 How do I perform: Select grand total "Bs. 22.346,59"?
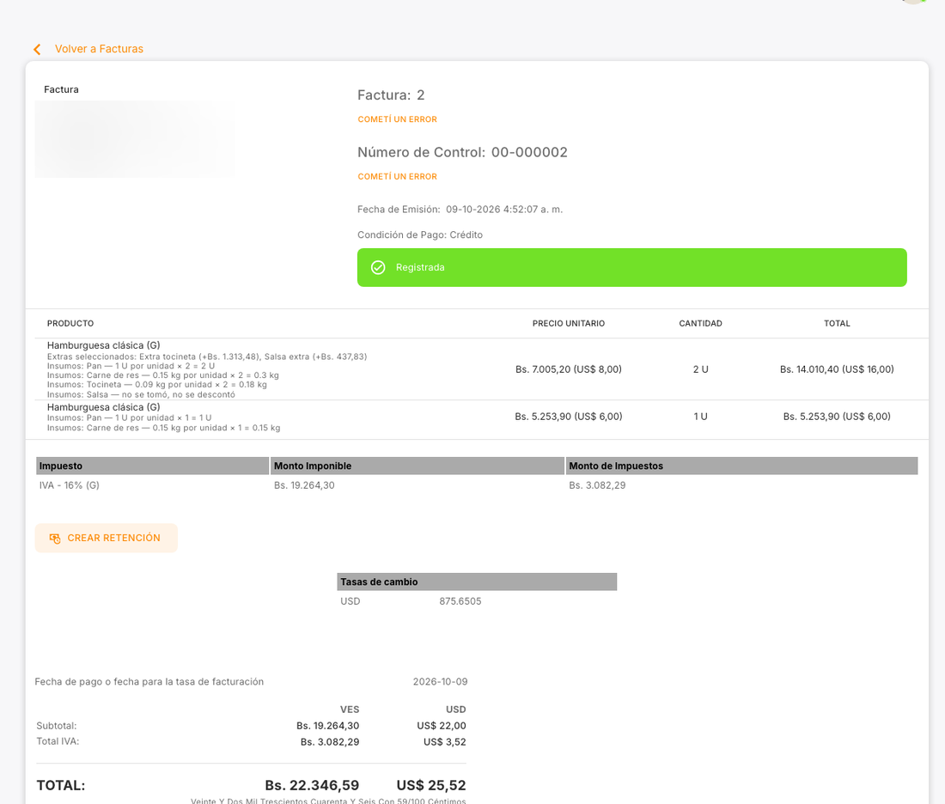coord(312,785)
